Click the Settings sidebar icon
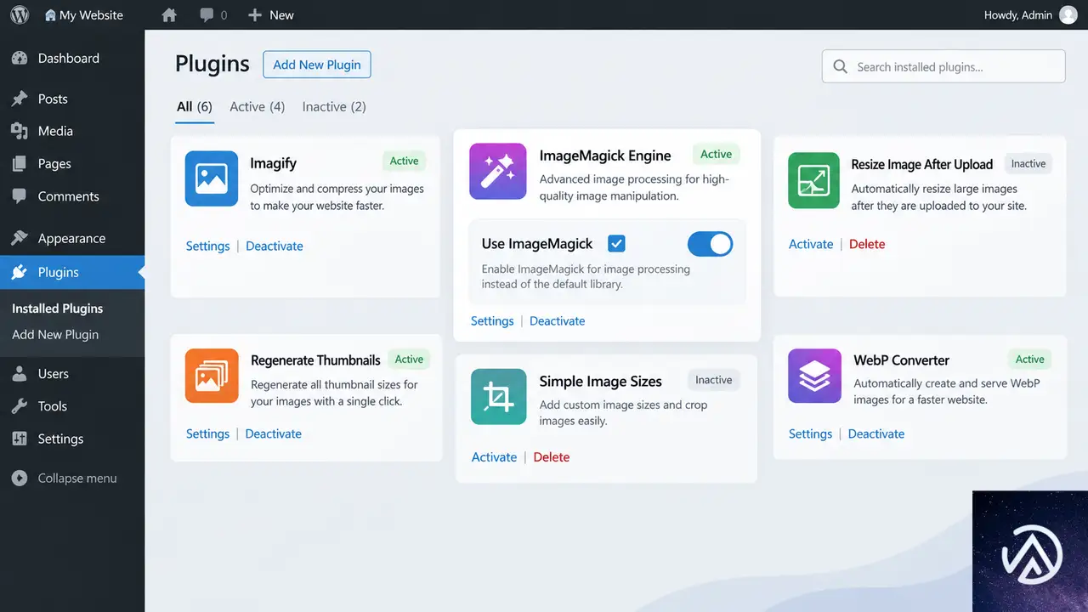This screenshot has width=1088, height=612. coord(20,439)
